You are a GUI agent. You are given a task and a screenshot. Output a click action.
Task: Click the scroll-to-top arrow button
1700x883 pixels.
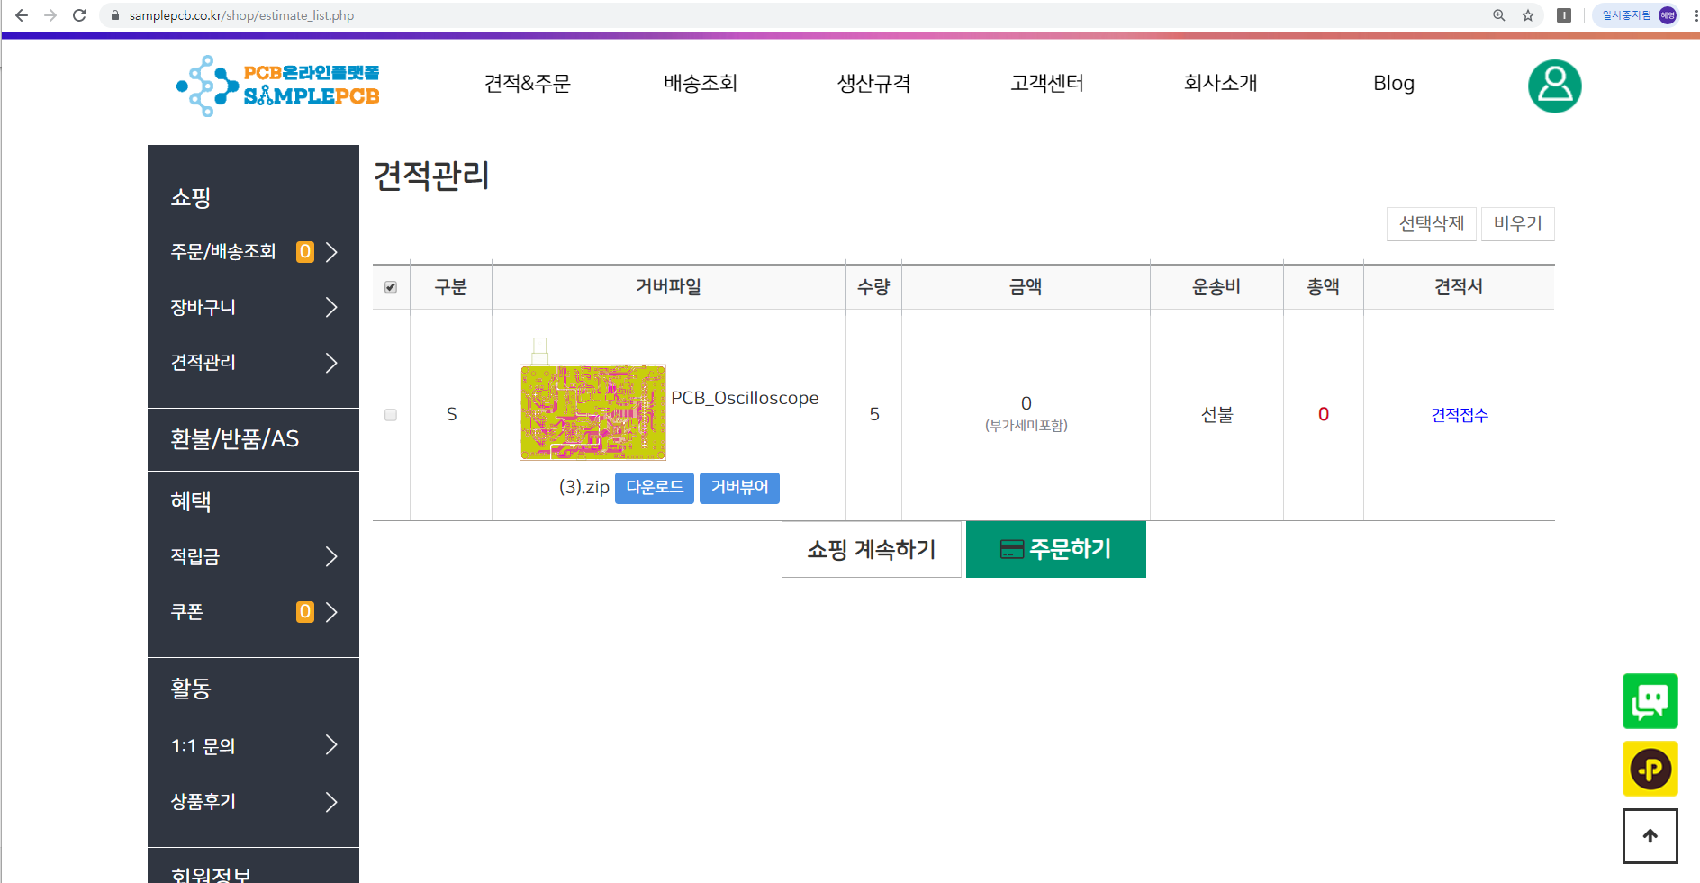tap(1650, 836)
